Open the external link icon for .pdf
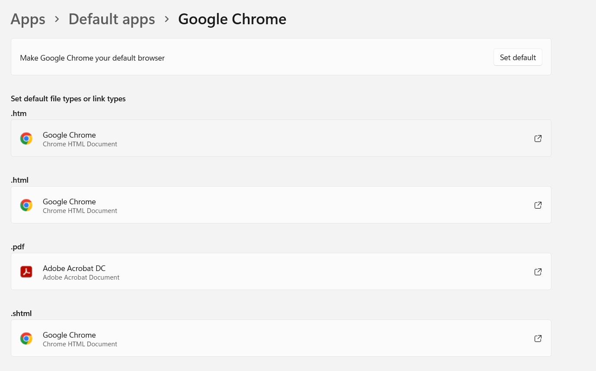The image size is (596, 371). coord(538,272)
